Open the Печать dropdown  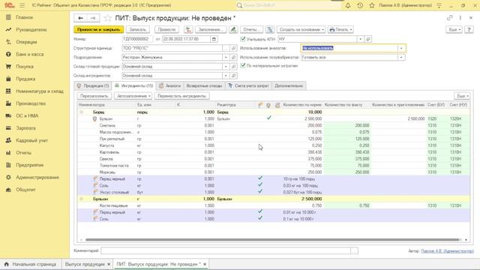click(x=340, y=29)
